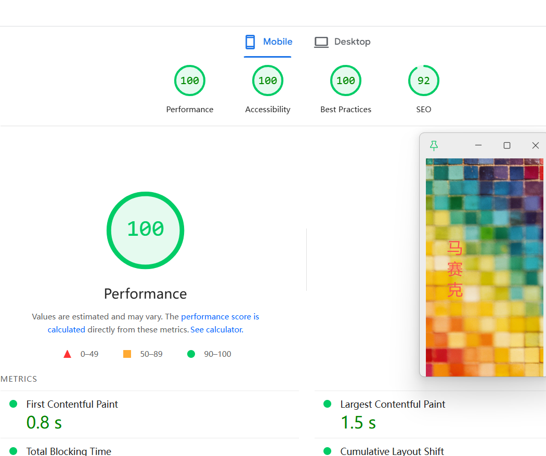Click the Cumulative Layout Shift metric
This screenshot has height=456, width=546.
[x=392, y=451]
